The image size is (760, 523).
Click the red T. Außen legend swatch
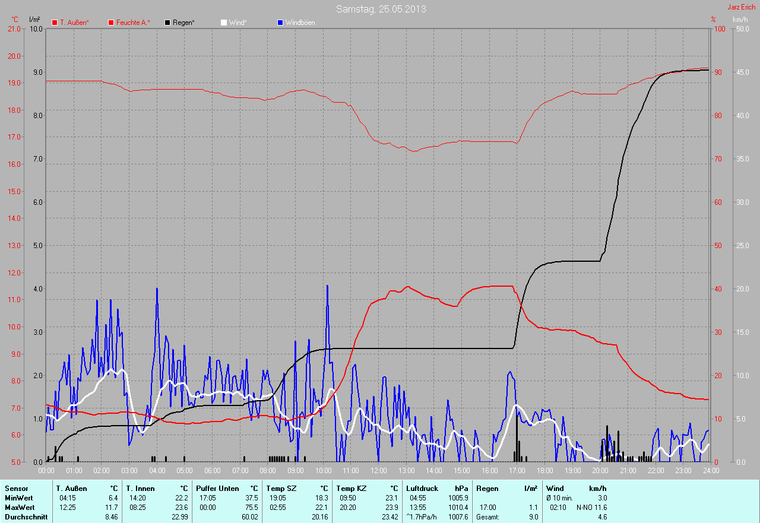pyautogui.click(x=55, y=23)
